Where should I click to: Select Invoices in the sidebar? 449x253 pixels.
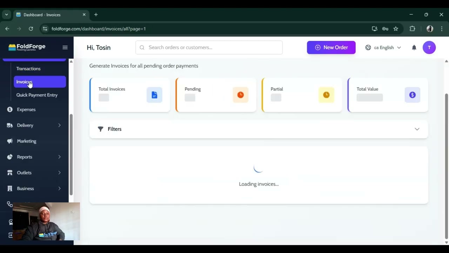pos(40,82)
